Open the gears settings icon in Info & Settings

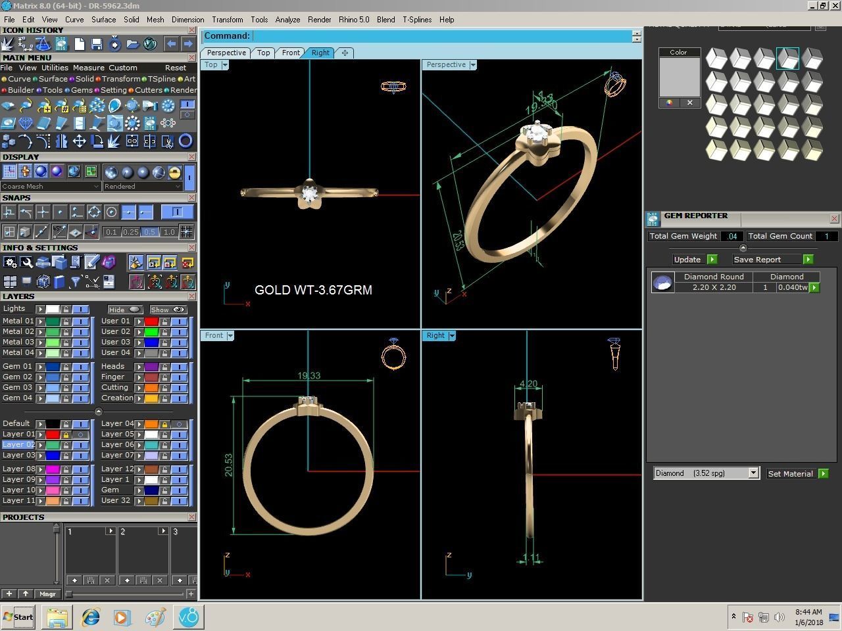[9, 262]
